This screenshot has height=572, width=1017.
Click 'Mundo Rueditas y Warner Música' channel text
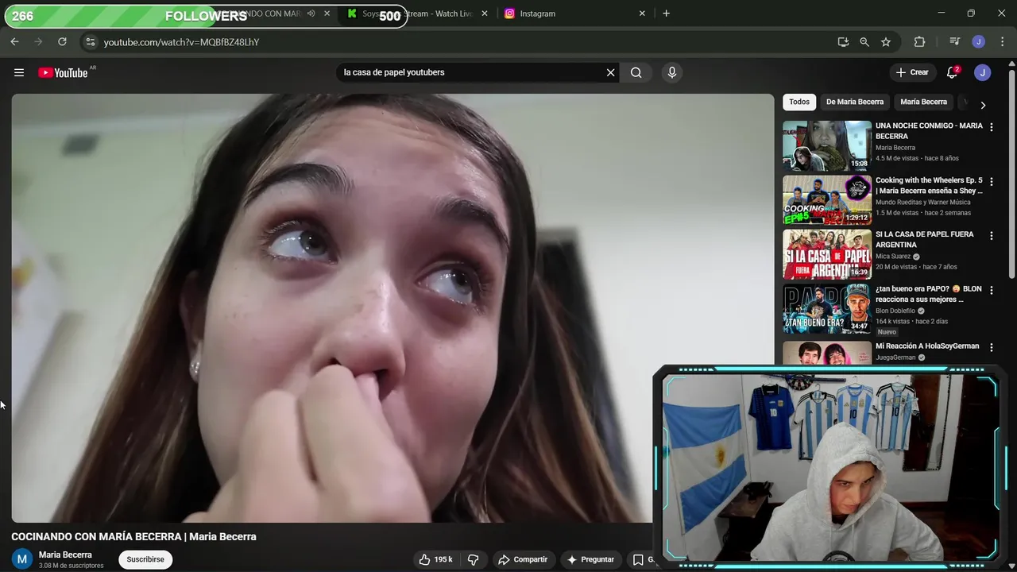click(x=923, y=203)
